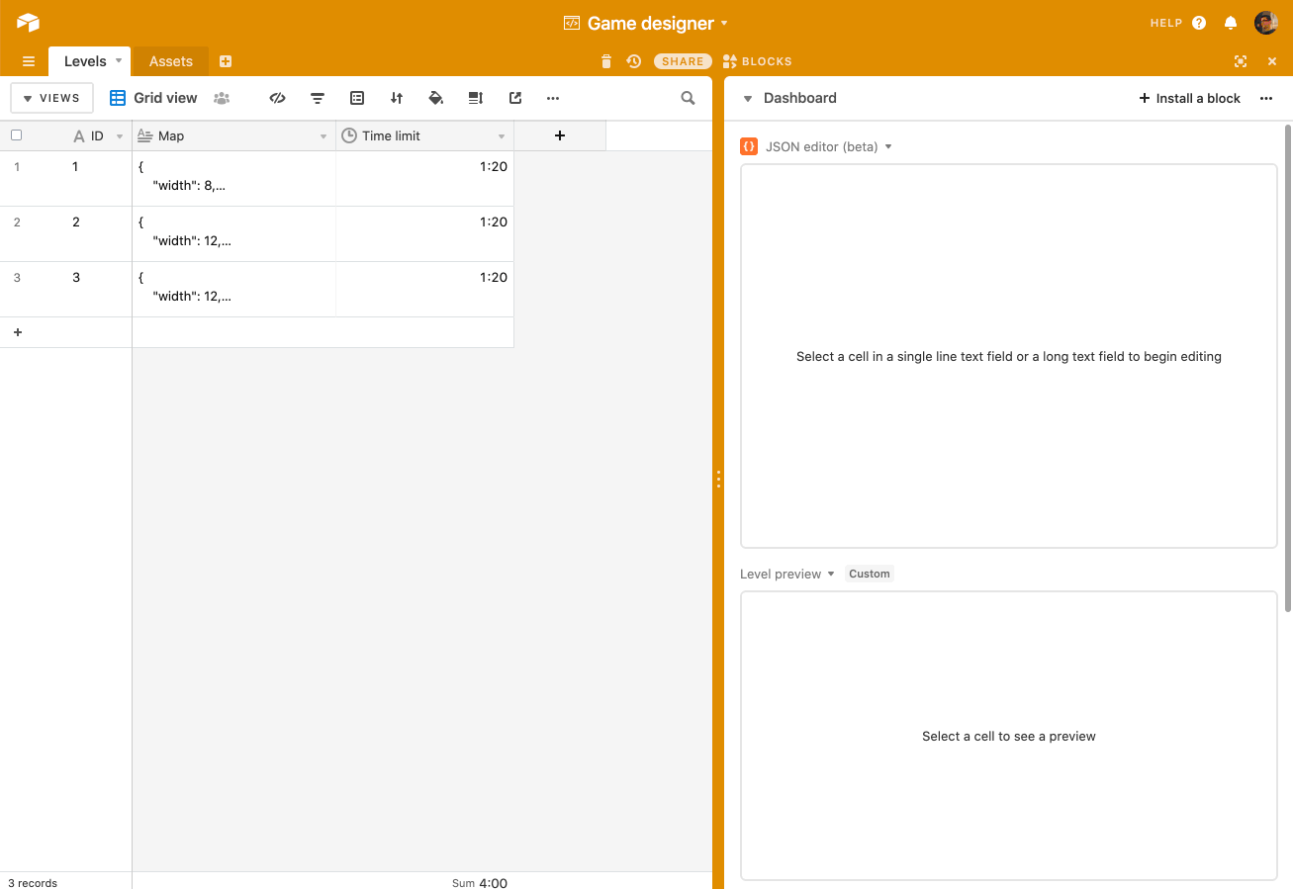1293x889 pixels.
Task: Click the Airtable home logo
Action: [28, 22]
